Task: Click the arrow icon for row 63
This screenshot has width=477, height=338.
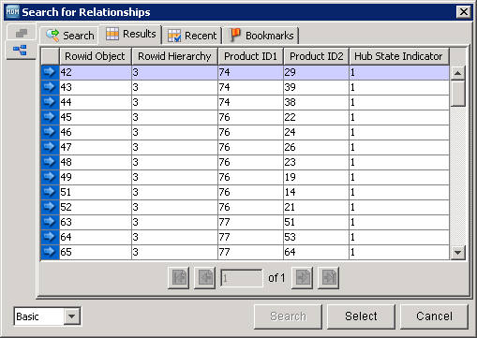Action: click(x=50, y=222)
